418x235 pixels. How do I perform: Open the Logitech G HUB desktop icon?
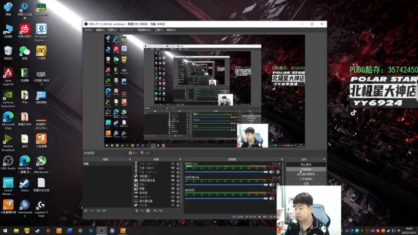click(x=41, y=208)
